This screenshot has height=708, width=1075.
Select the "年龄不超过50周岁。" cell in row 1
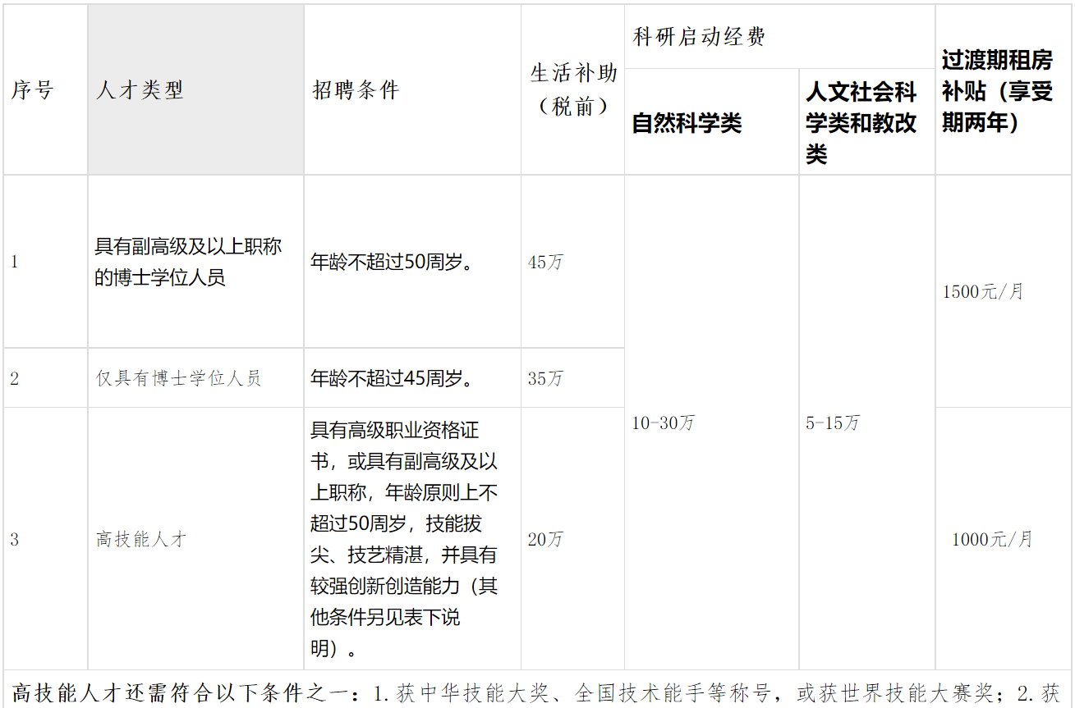point(393,263)
